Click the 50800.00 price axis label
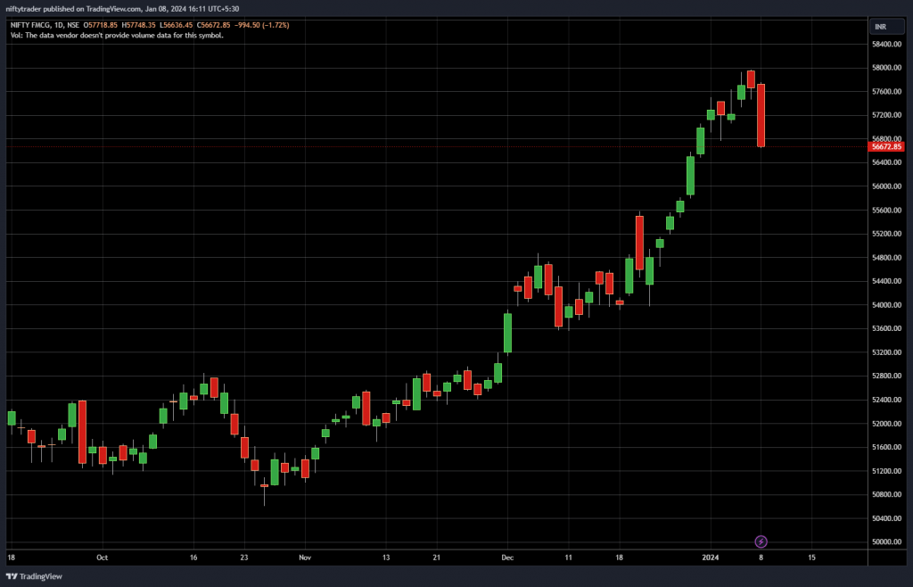Viewport: 913px width, 587px height. pyautogui.click(x=887, y=494)
